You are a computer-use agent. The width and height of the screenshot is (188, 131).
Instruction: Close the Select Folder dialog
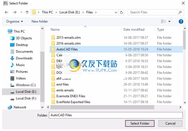(183, 3)
